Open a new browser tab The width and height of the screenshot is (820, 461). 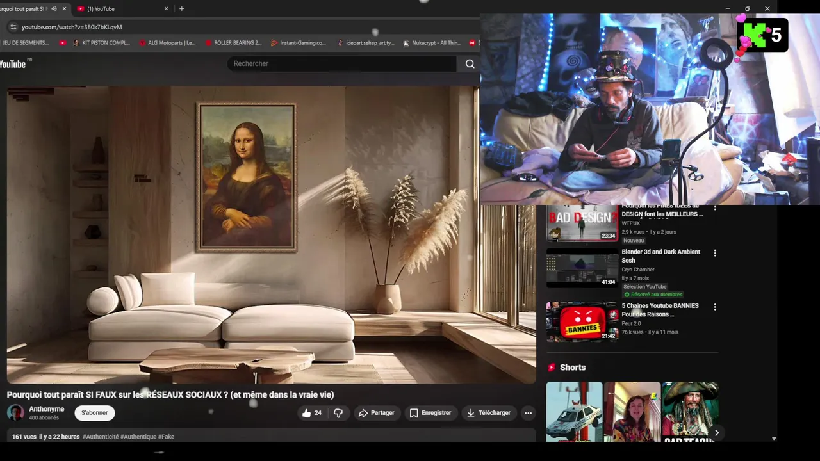point(182,9)
